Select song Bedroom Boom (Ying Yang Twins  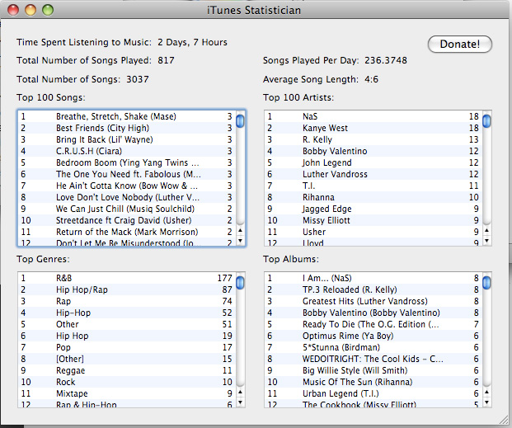[x=127, y=162]
